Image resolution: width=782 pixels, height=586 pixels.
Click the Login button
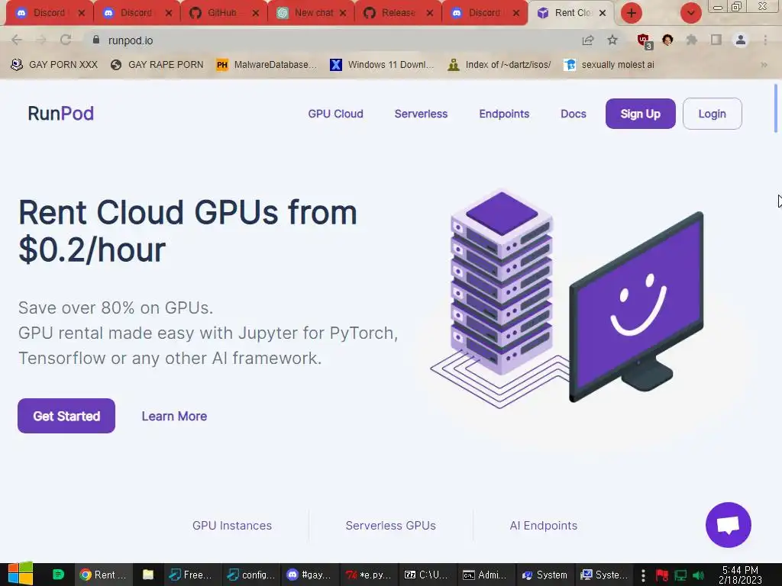tap(713, 114)
